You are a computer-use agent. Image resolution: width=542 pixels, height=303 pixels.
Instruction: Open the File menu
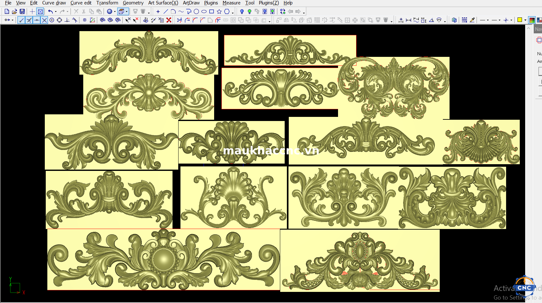point(8,3)
